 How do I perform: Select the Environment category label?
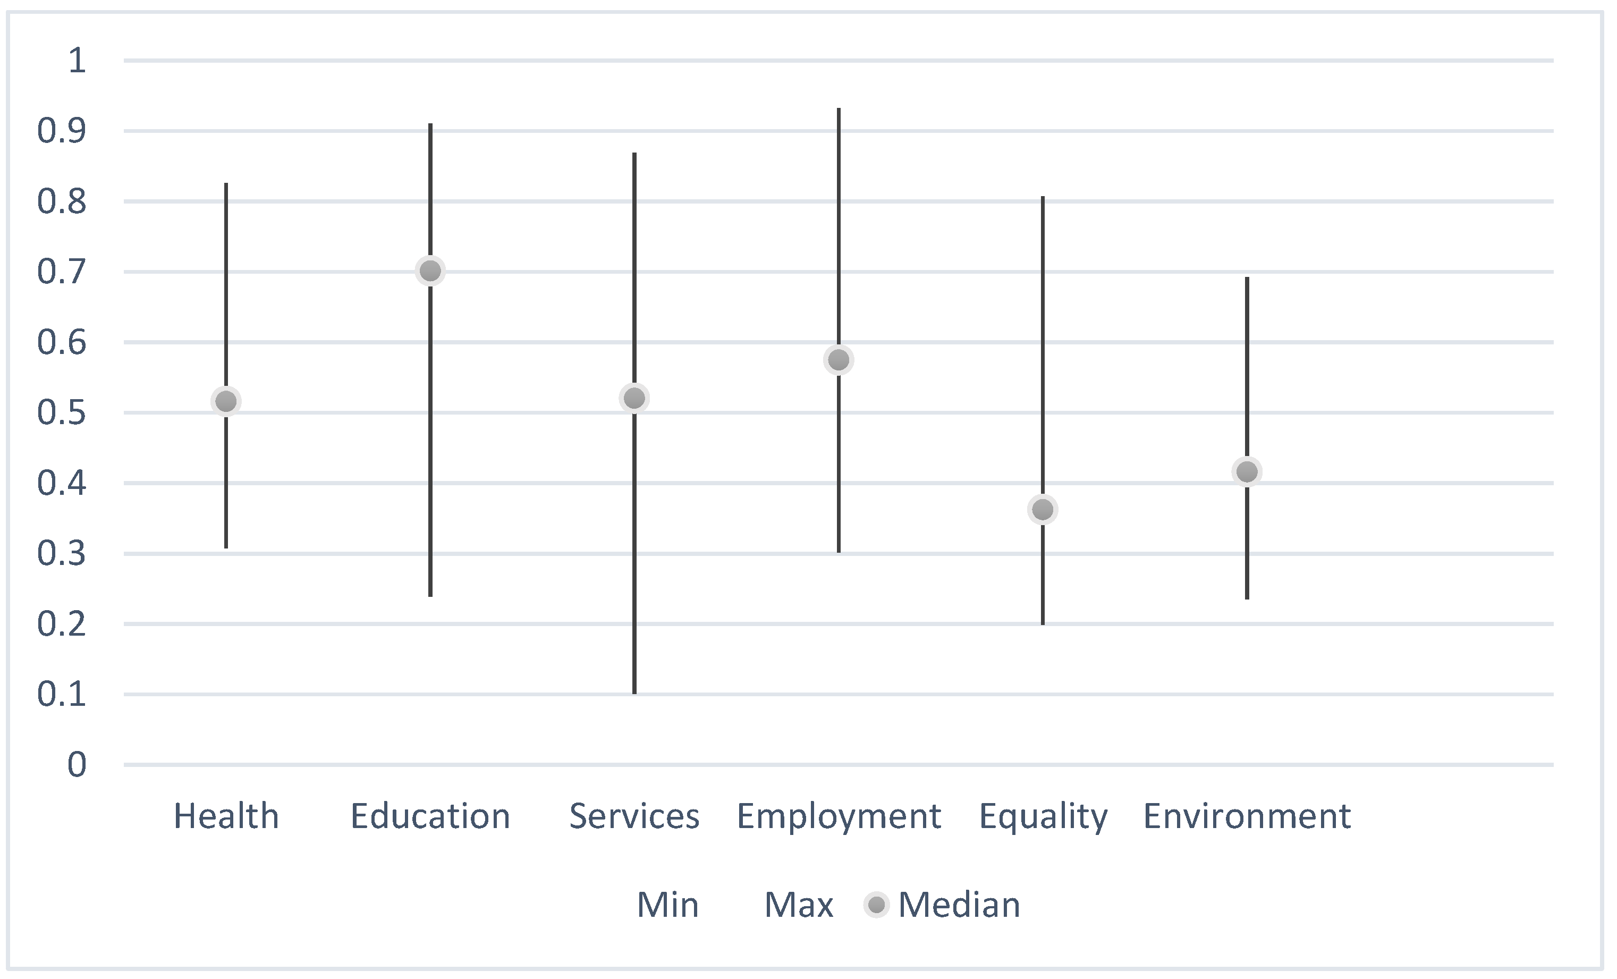pos(1247,816)
